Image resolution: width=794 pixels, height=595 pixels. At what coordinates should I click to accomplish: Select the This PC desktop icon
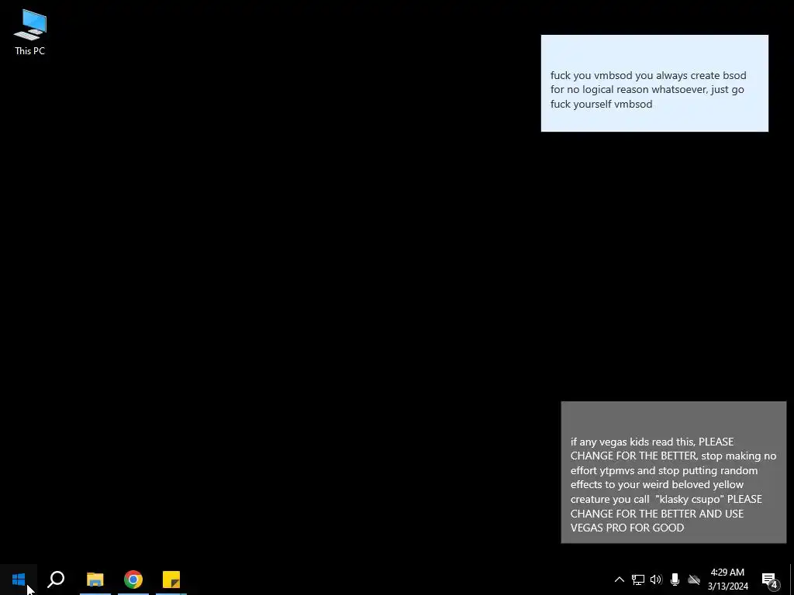[30, 33]
